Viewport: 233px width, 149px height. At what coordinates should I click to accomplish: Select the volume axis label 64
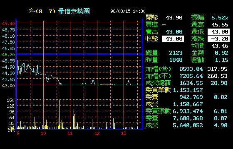point(12,118)
